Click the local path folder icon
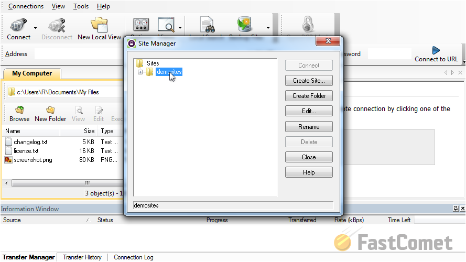Viewport: 466px width, 262px height. pyautogui.click(x=12, y=92)
